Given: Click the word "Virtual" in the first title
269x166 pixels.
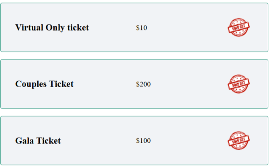Looking at the screenshot, I should [29, 28].
